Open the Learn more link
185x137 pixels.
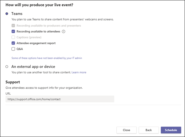[x=79, y=72]
